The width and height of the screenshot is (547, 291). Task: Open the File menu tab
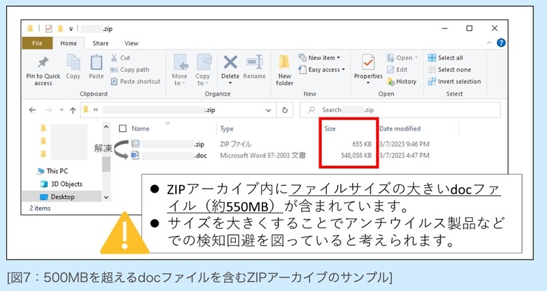pos(38,43)
